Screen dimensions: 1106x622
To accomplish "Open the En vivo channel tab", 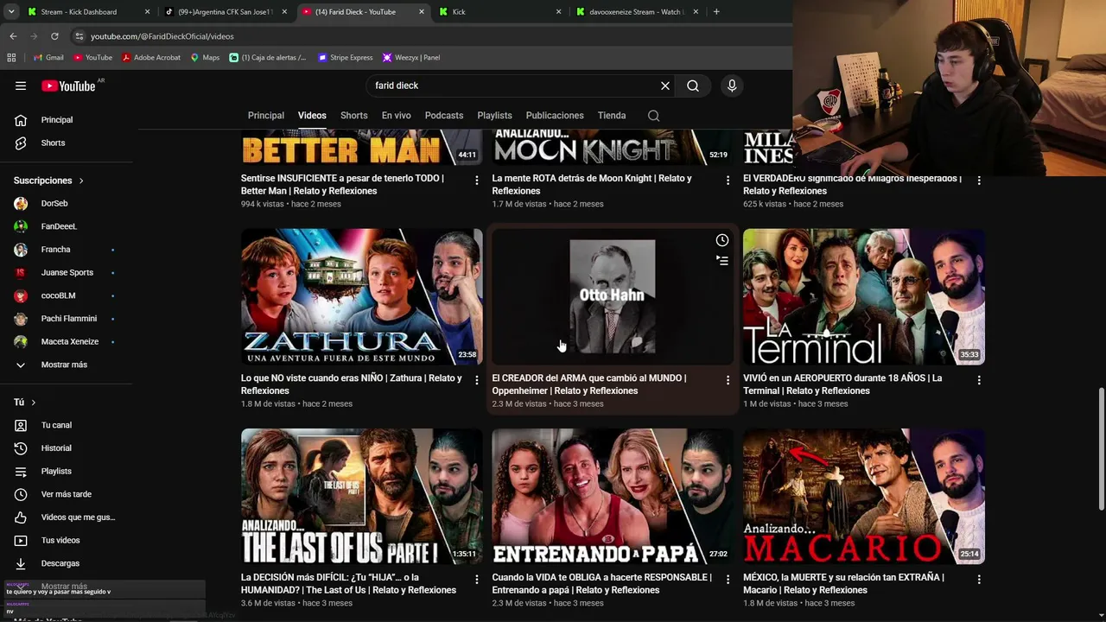I will 397,116.
